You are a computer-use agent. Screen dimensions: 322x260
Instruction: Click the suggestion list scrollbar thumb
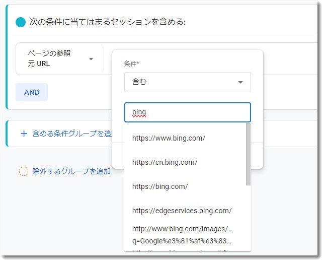tap(248, 154)
